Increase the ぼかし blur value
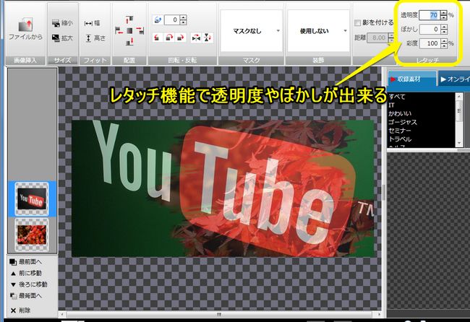 coord(444,27)
